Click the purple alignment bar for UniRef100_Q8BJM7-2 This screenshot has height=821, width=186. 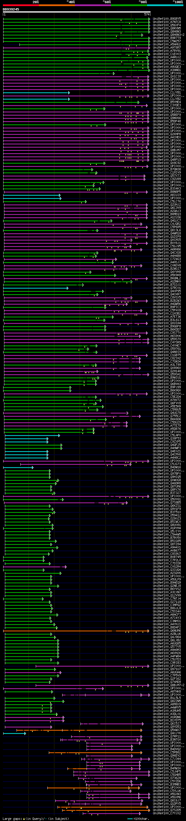(92, 686)
